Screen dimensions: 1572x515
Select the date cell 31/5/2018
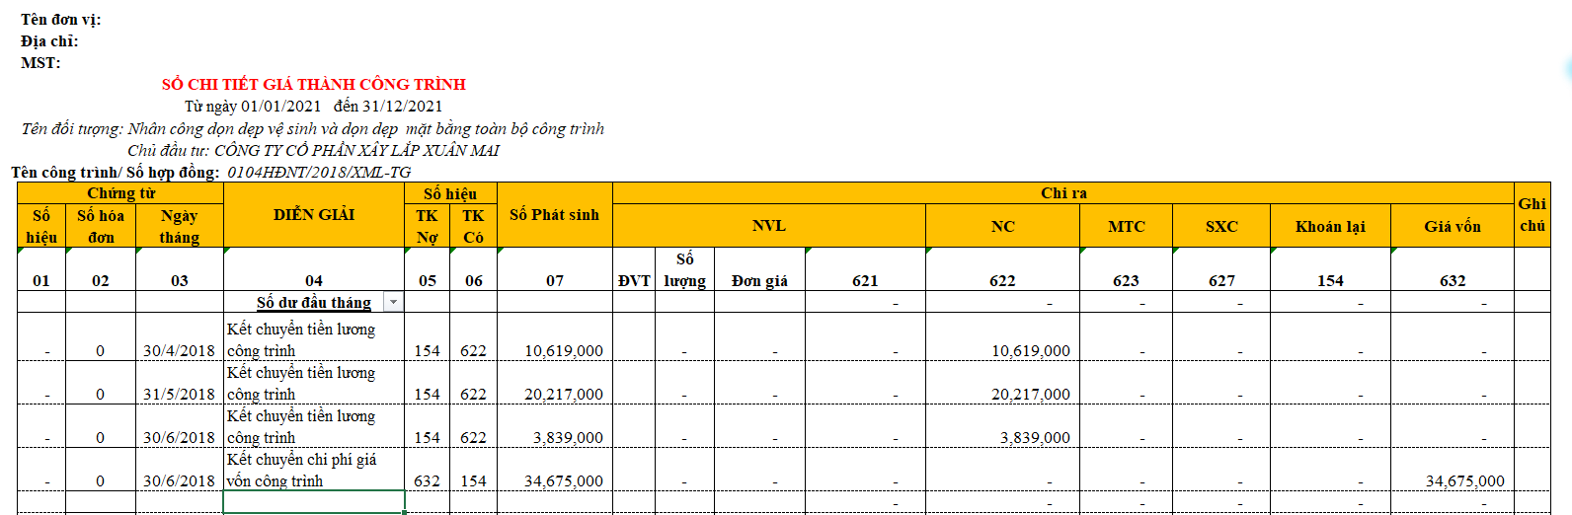[x=179, y=394]
